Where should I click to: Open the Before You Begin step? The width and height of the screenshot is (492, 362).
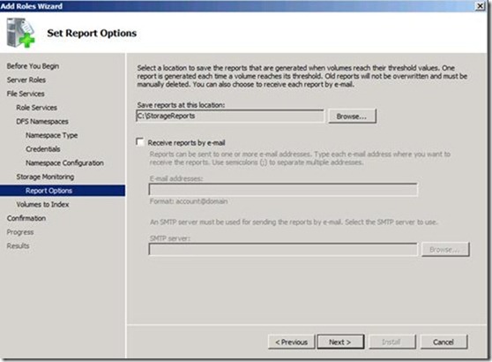click(x=33, y=66)
